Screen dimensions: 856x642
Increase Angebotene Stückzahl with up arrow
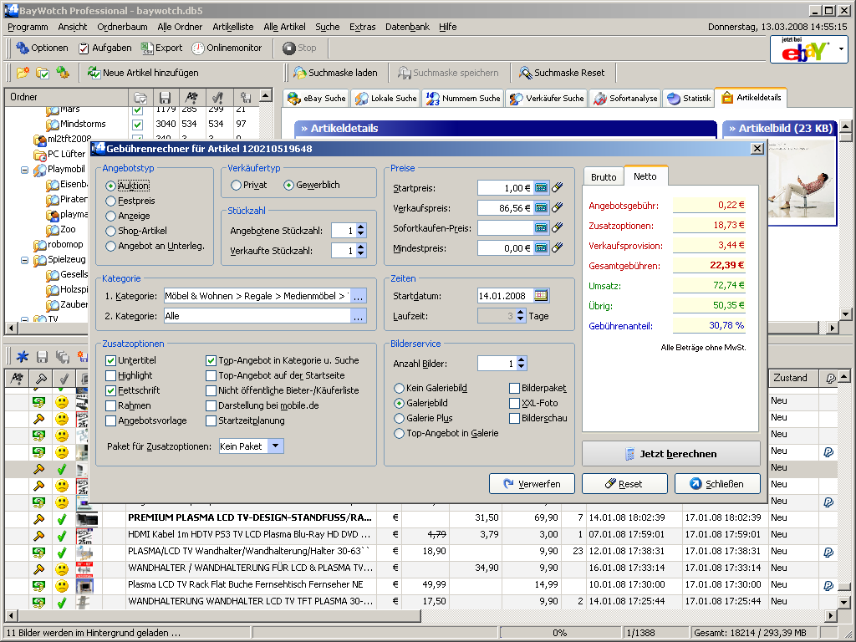pyautogui.click(x=361, y=227)
